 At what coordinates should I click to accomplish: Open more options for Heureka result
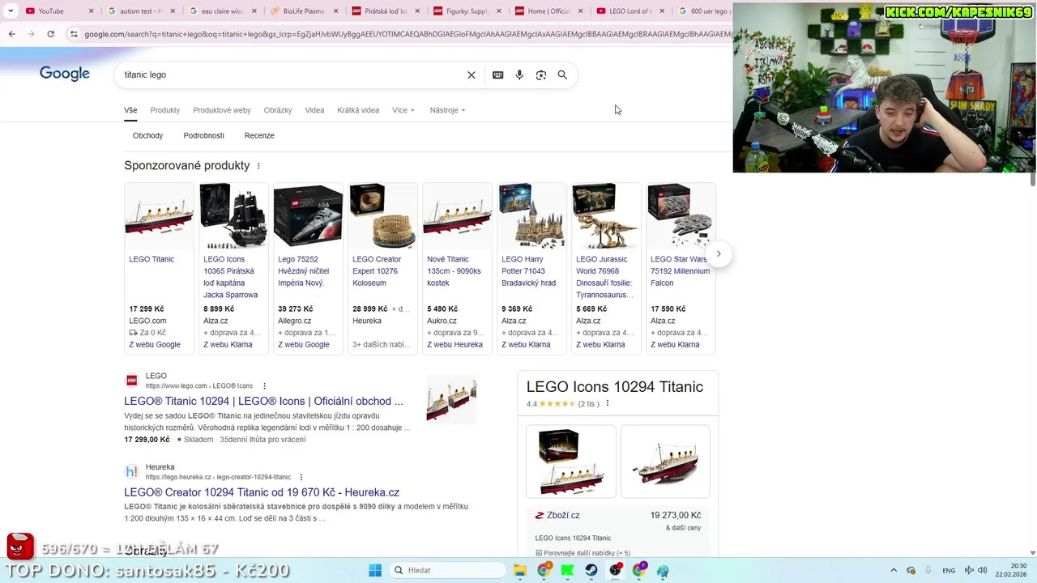[x=301, y=478]
